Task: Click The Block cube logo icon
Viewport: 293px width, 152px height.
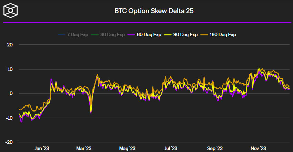Action: [10, 10]
